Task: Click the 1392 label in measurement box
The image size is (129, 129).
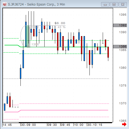Action: [35, 27]
